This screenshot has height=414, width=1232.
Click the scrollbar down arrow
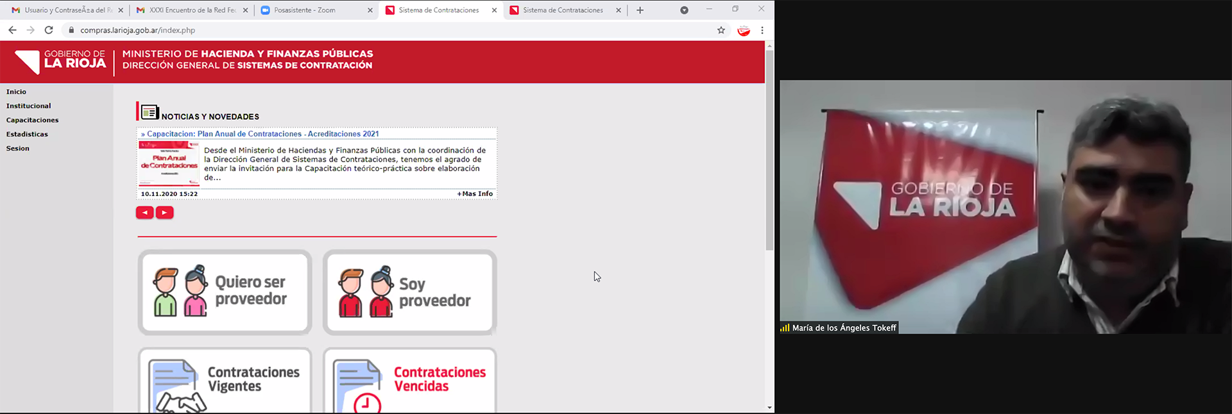pyautogui.click(x=769, y=408)
